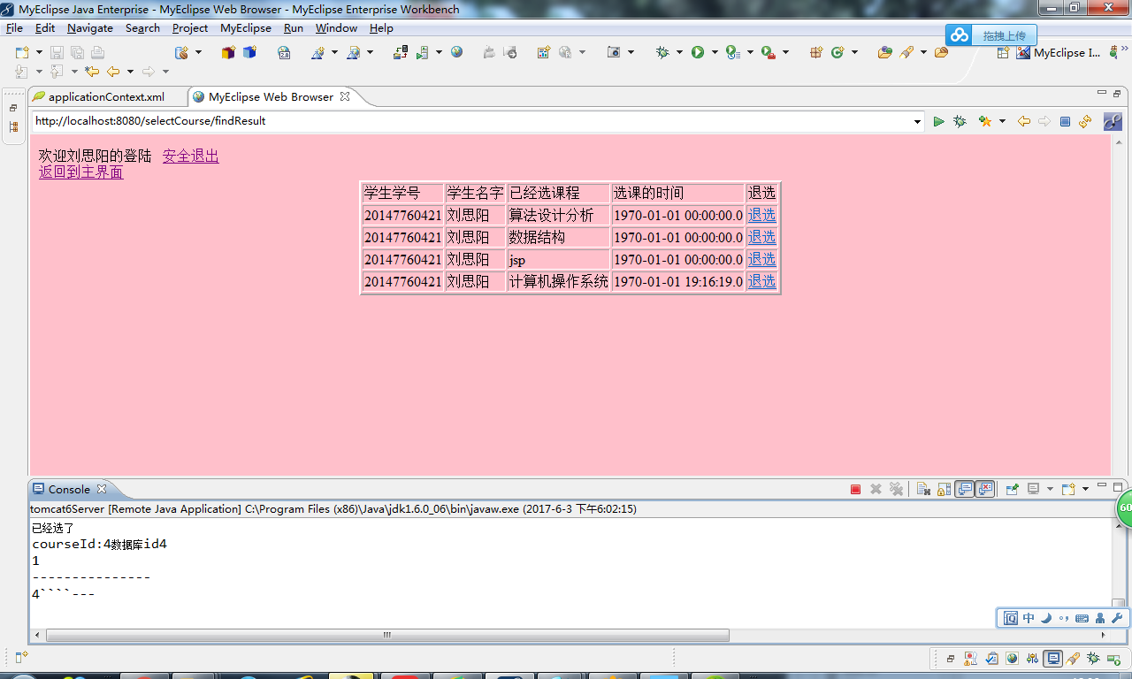Open the URL address bar dropdown
Screen dimensions: 1132x679
pos(917,121)
